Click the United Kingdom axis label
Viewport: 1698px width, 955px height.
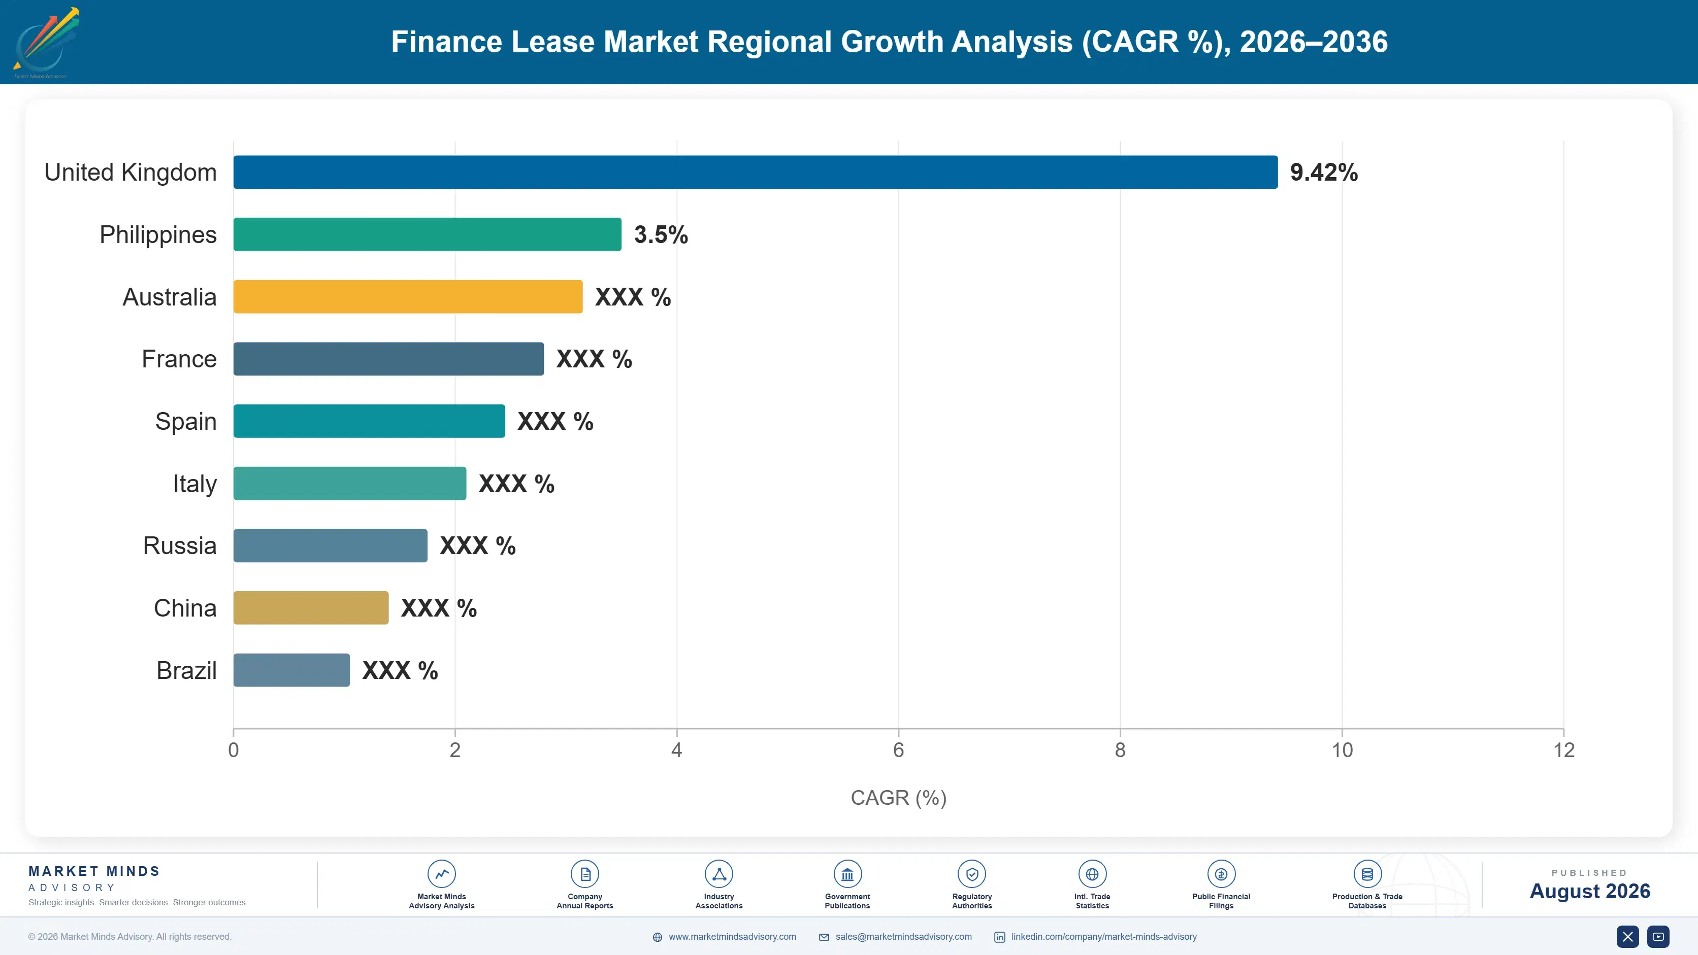tap(130, 172)
